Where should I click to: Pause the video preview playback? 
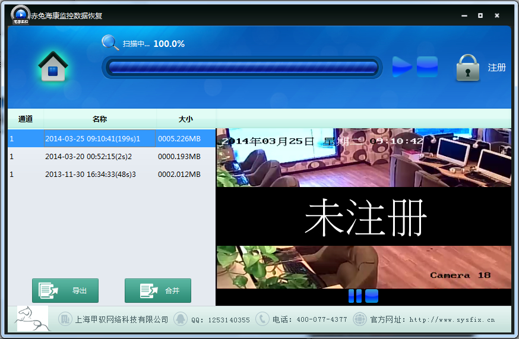pyautogui.click(x=355, y=296)
